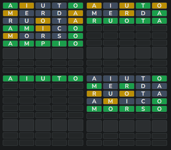This screenshot has width=171, height=150.
Task: Click green T tile of AIUTO, bottom-left board
Action: point(59,78)
